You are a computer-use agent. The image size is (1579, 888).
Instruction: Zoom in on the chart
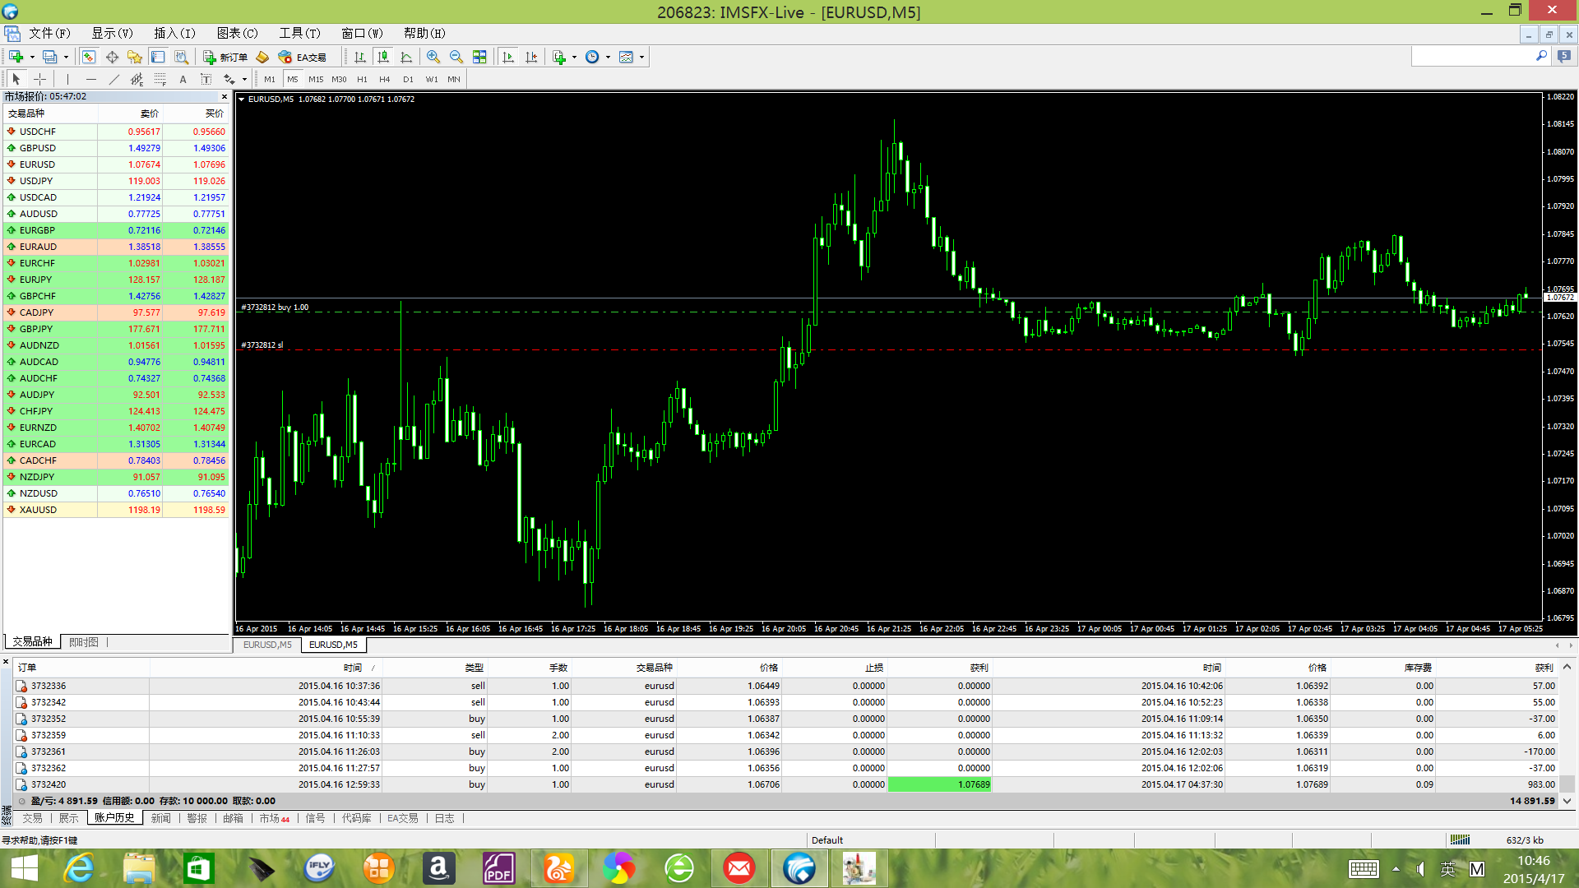[433, 57]
